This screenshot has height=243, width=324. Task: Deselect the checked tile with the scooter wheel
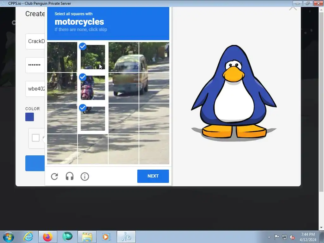pyautogui.click(x=93, y=119)
